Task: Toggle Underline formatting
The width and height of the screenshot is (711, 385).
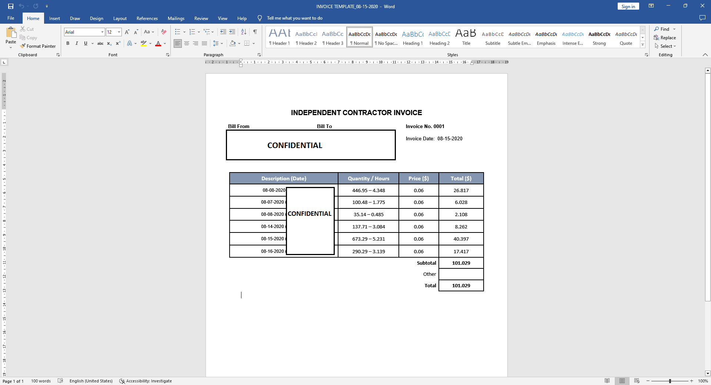Action: tap(86, 44)
